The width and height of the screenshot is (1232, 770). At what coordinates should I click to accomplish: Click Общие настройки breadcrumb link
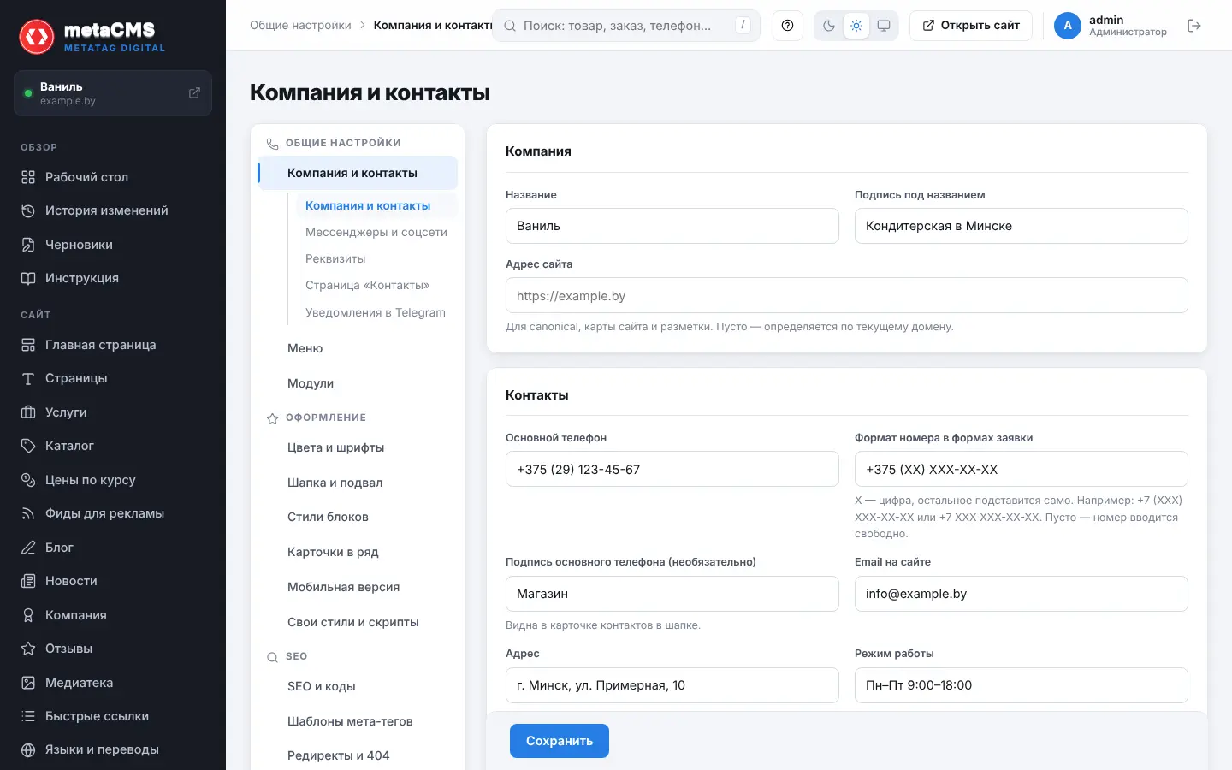(x=300, y=26)
